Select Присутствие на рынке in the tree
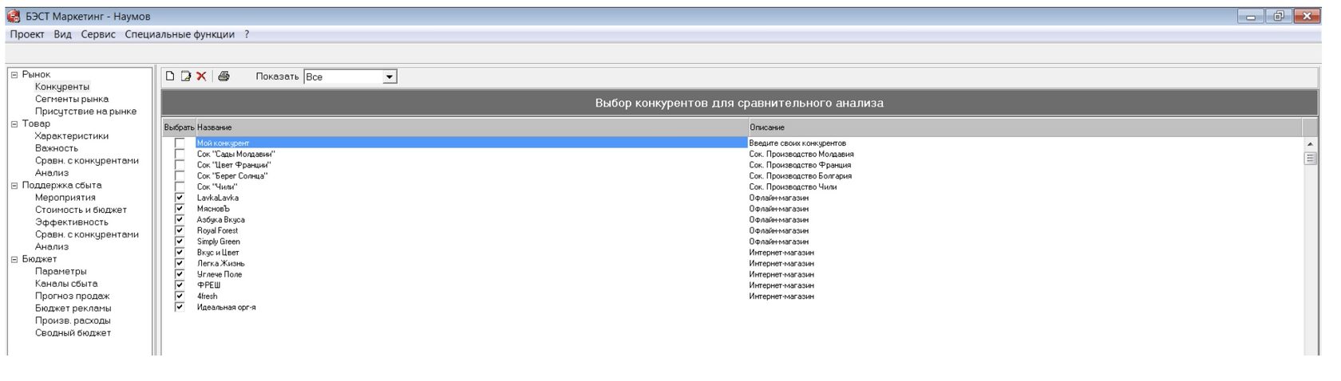The width and height of the screenshot is (1341, 381). [x=85, y=112]
